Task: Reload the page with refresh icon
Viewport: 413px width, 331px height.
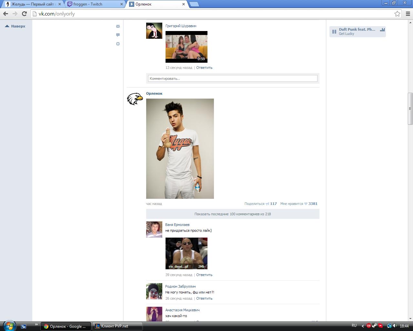Action: [24, 14]
